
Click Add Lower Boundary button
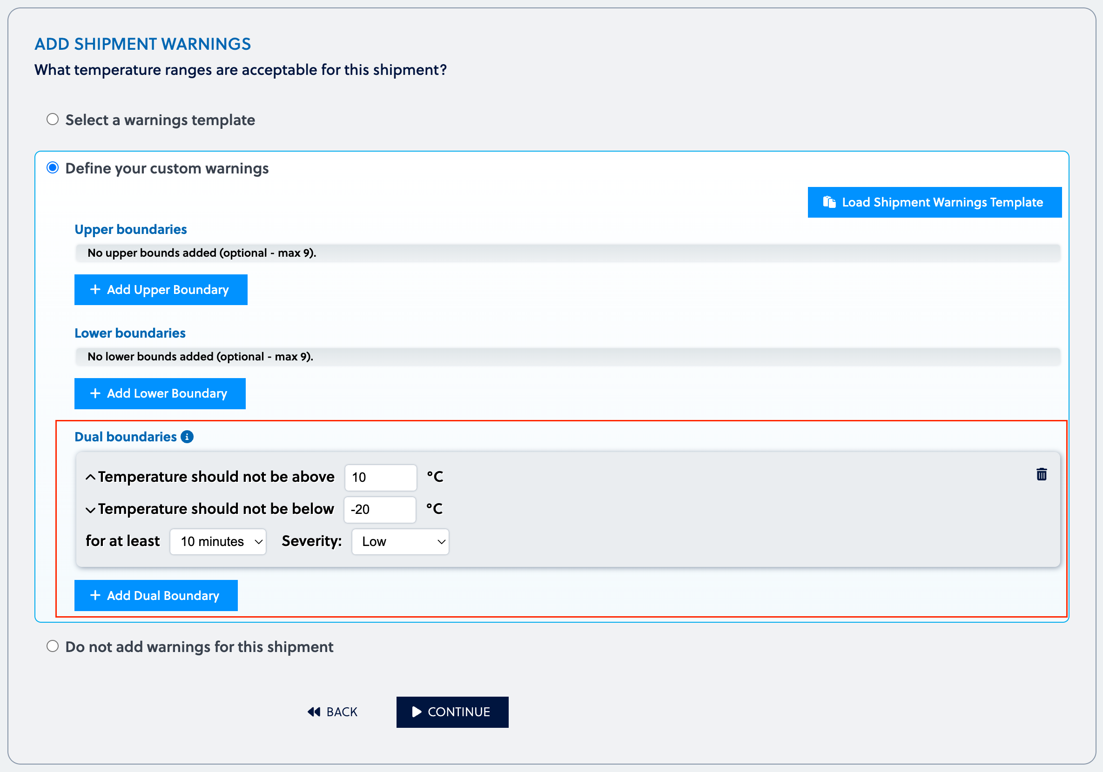160,393
